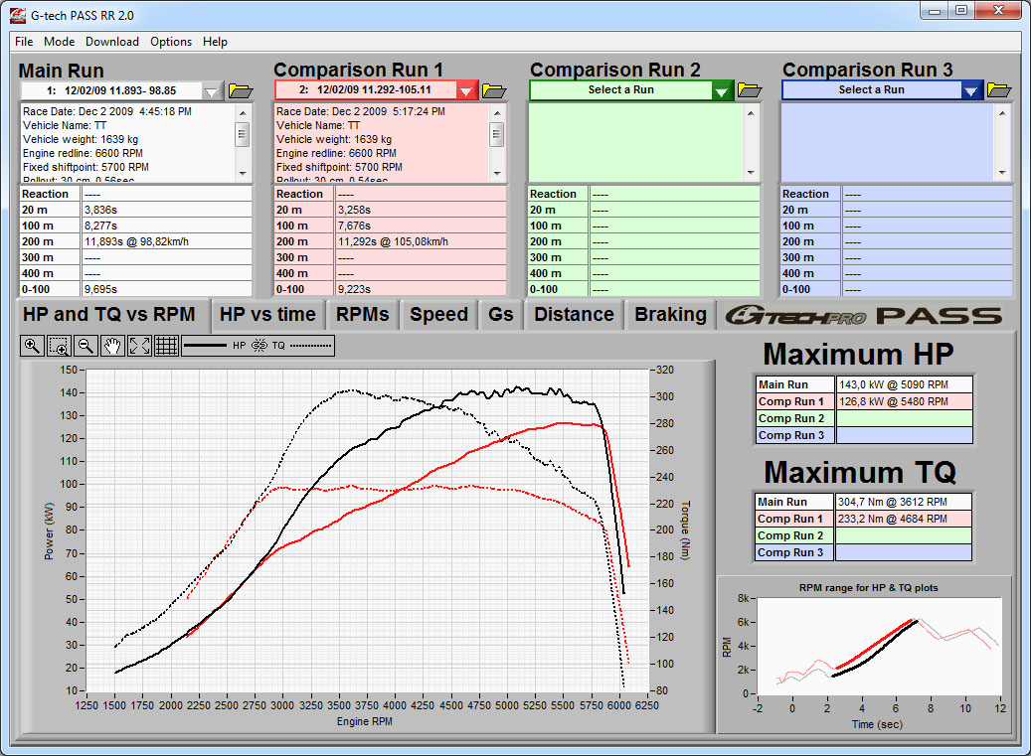This screenshot has height=756, width=1031.
Task: Open Comparison Run 2 'Select a Run' dropdown
Action: pos(722,90)
